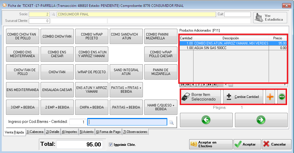Screen dimensions: 294x153
Task: Go to next page with green right arrow
Action: tap(261, 120)
